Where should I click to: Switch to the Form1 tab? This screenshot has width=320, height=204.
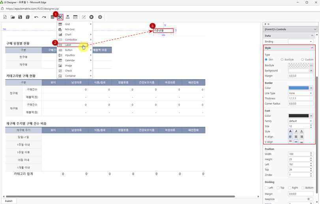coord(9,201)
